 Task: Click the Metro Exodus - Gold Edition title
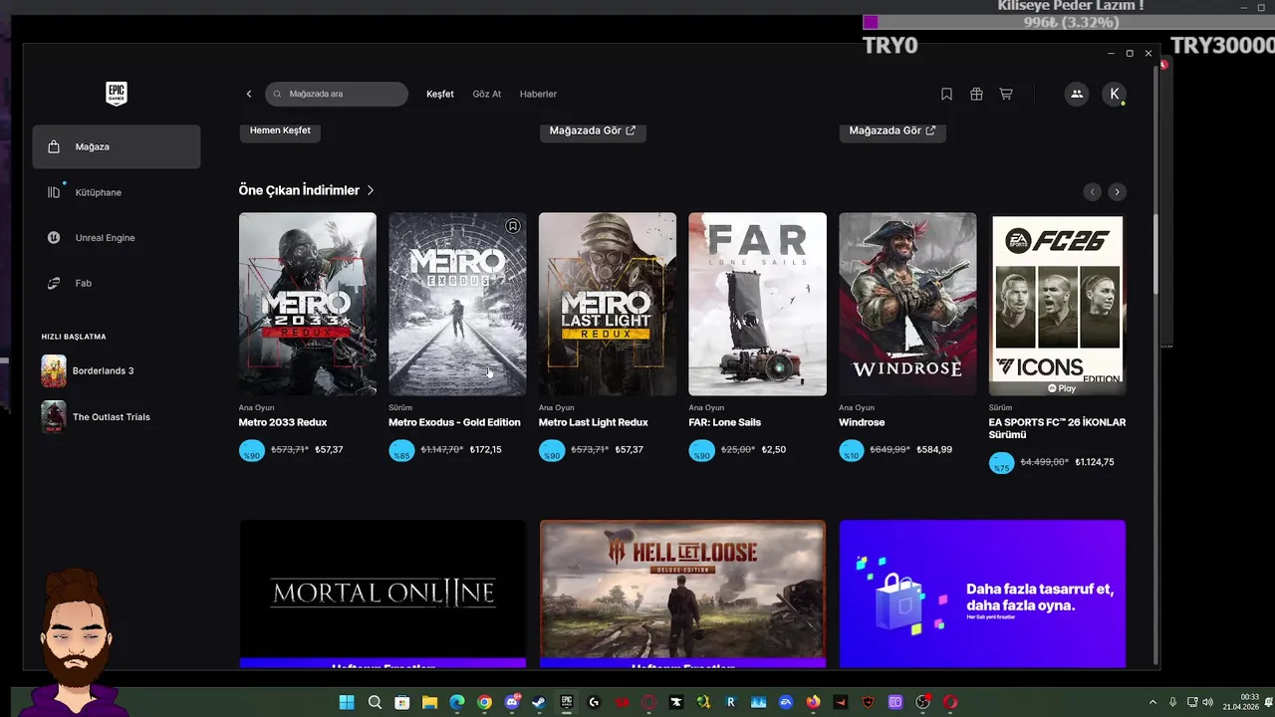[454, 422]
